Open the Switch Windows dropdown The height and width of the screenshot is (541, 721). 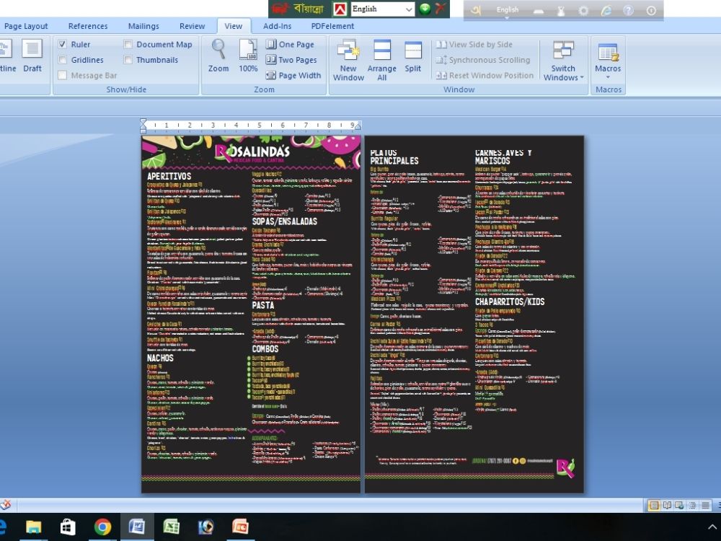(563, 61)
